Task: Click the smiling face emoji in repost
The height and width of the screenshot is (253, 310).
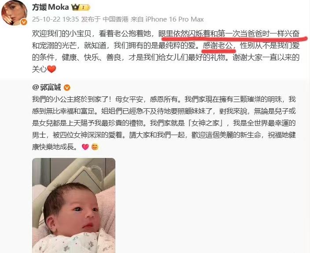Action: click(x=95, y=147)
